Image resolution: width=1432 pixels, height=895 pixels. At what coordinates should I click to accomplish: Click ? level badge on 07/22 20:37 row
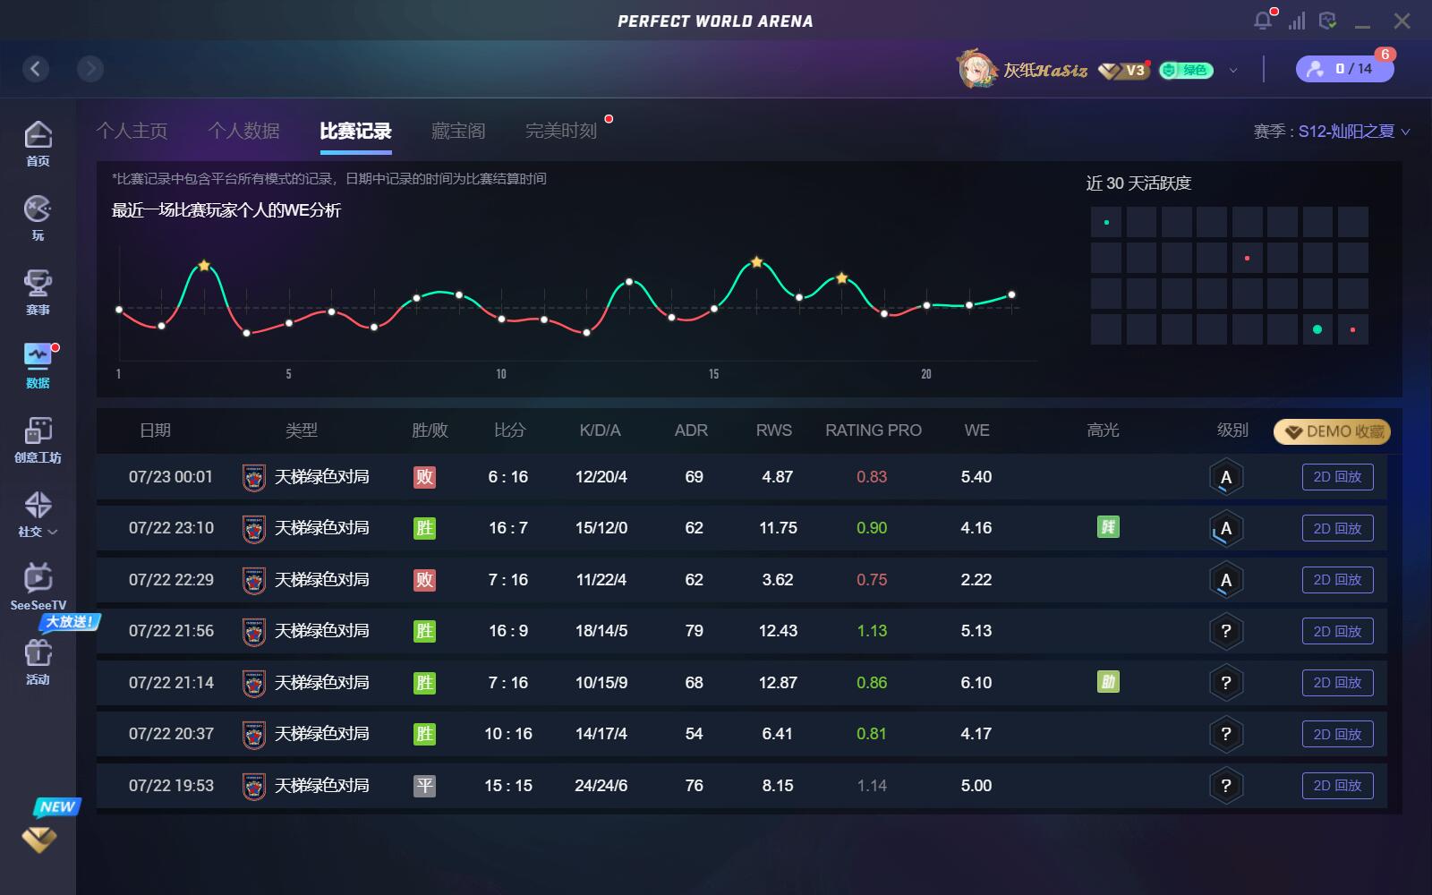coord(1226,734)
